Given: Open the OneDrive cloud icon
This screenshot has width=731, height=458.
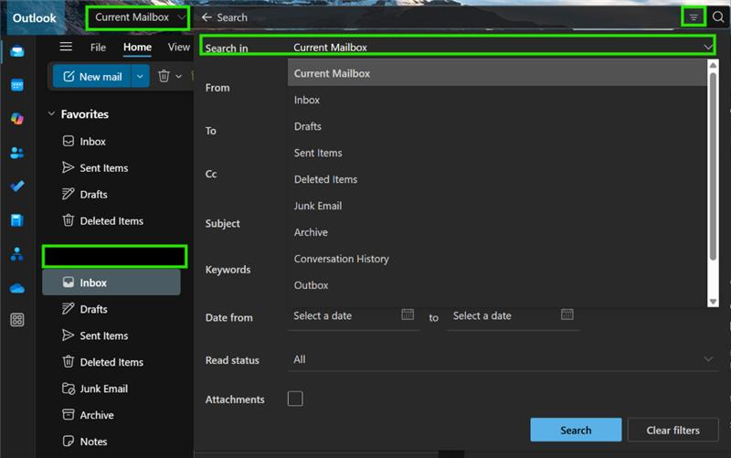Looking at the screenshot, I should [17, 288].
